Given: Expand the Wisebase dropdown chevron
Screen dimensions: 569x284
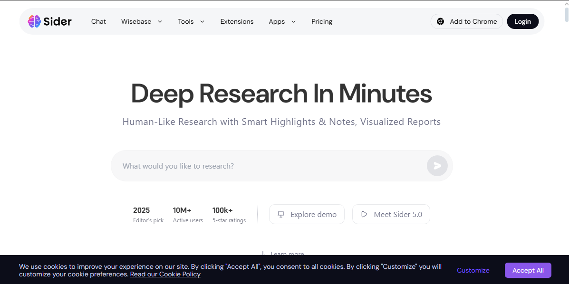Looking at the screenshot, I should [160, 21].
